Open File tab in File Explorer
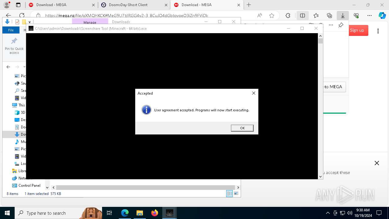The image size is (389, 219). click(x=11, y=30)
